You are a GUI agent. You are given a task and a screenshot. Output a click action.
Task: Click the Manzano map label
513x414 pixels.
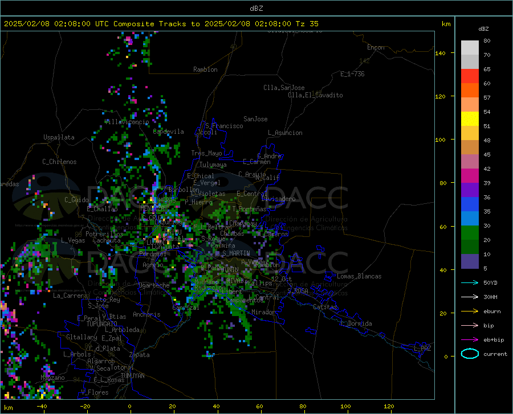point(52,378)
